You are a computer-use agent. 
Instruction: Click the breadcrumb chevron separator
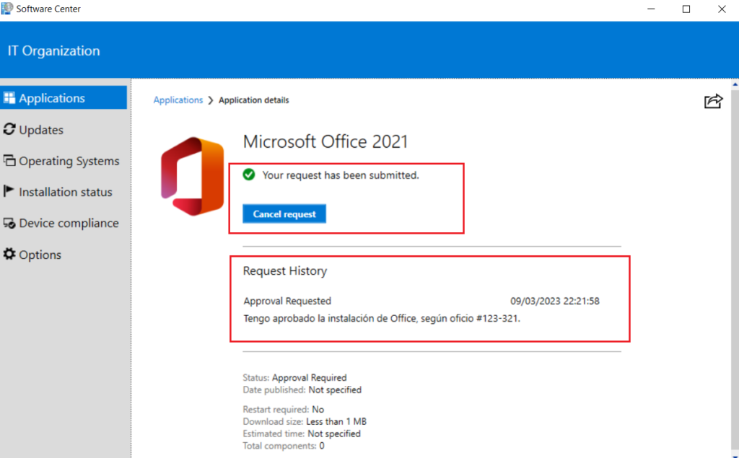(211, 100)
